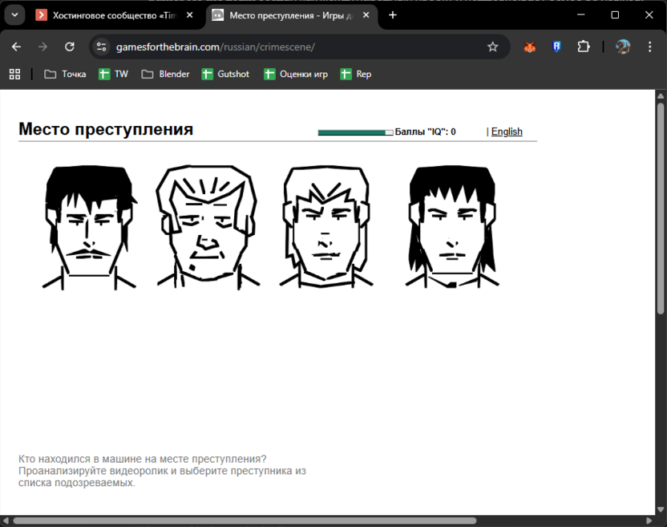Open the Blender bookmarks folder

click(164, 74)
